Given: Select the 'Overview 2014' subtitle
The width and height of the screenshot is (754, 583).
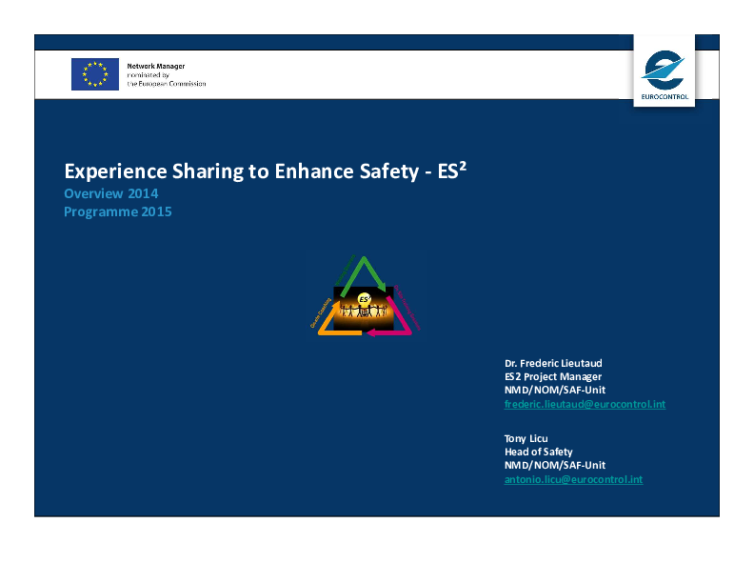Looking at the screenshot, I should [x=110, y=193].
